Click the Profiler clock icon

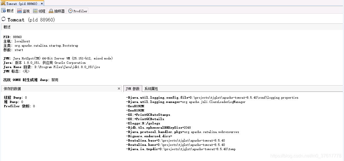[x=70, y=11]
